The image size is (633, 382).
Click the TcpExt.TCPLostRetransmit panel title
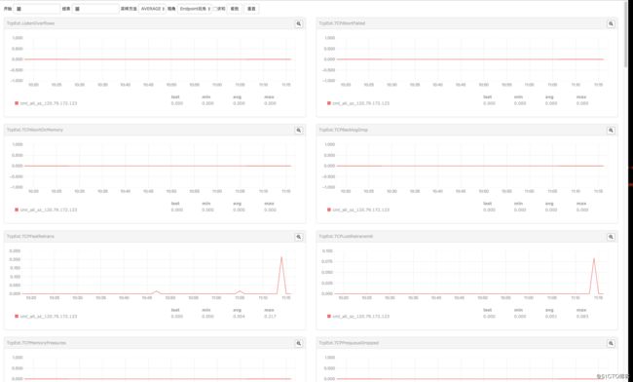click(x=346, y=236)
